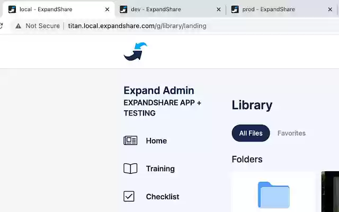Click the Library heading
The width and height of the screenshot is (339, 212).
tap(252, 105)
